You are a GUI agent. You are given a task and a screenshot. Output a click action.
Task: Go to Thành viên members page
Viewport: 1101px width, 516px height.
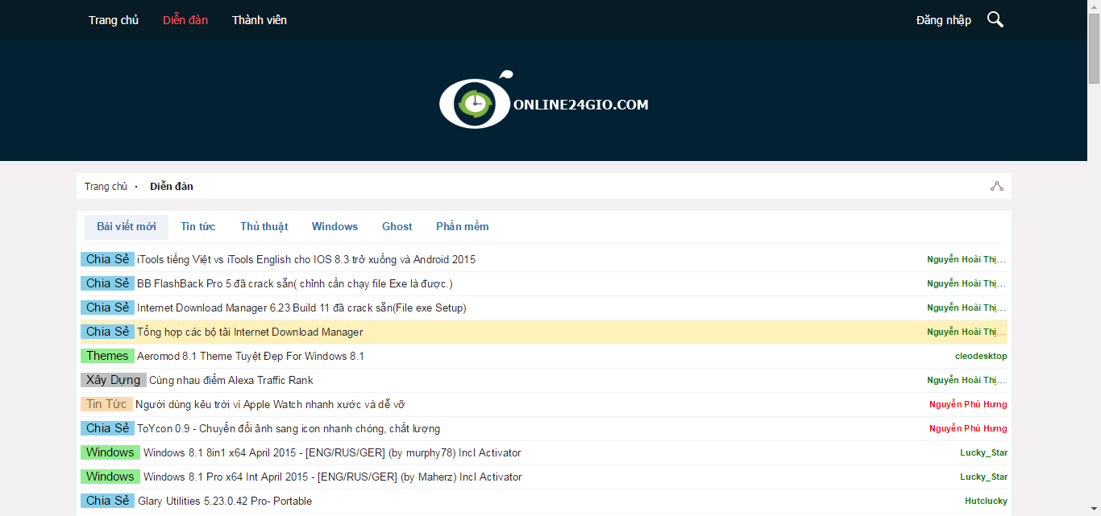tap(259, 20)
